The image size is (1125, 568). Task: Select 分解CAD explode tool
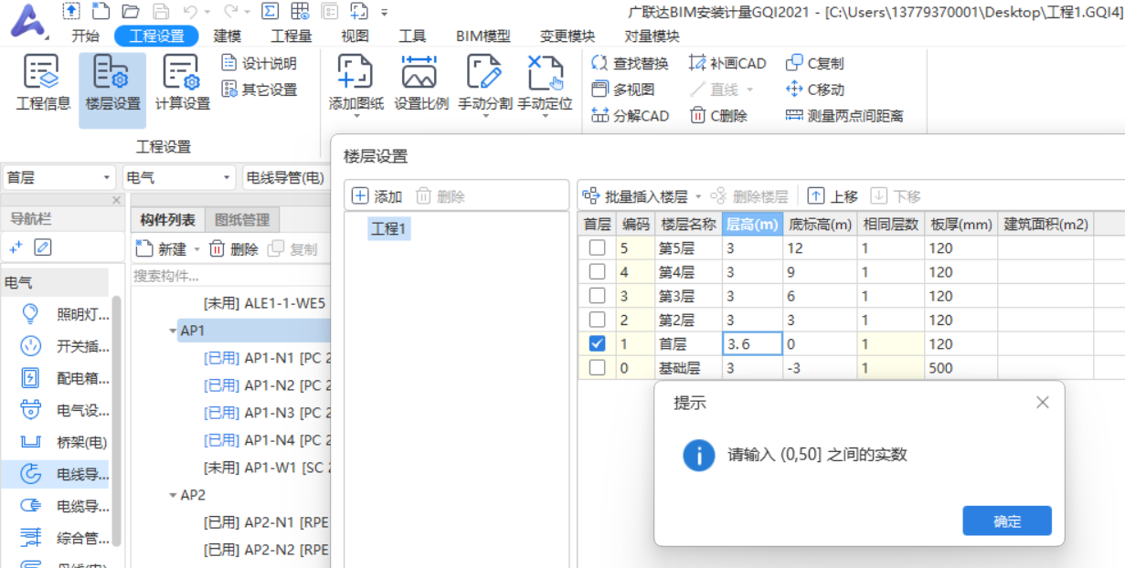point(630,116)
